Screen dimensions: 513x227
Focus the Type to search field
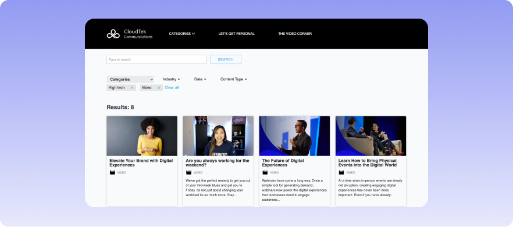coord(156,59)
